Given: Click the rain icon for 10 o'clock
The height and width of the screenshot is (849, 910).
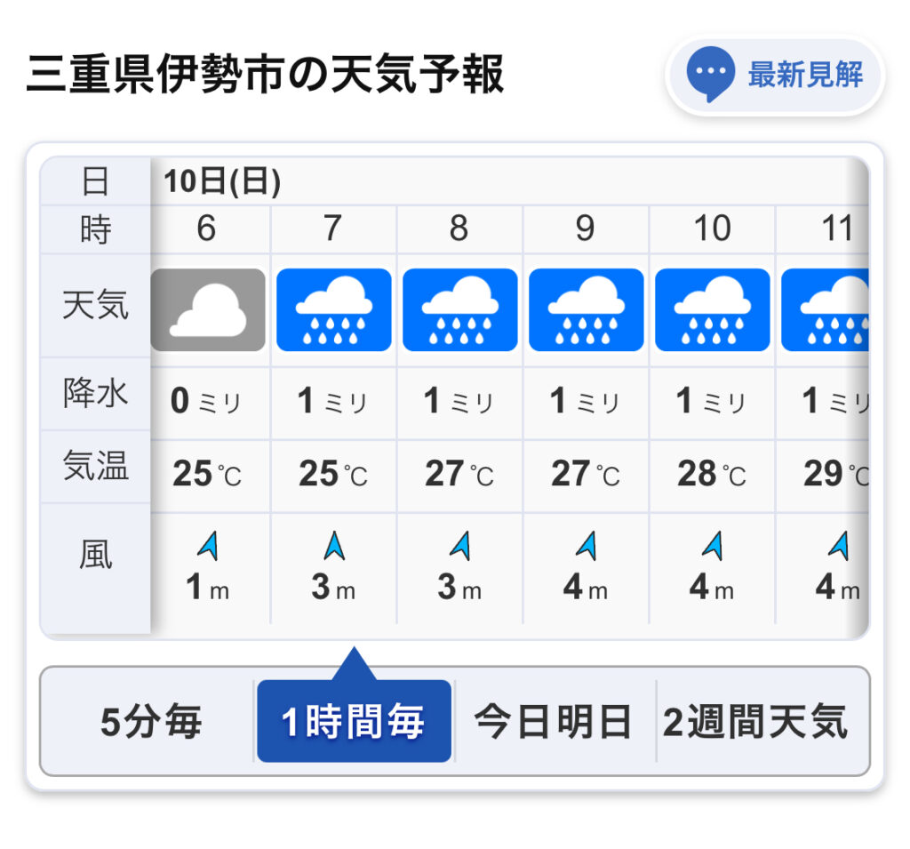Looking at the screenshot, I should [x=713, y=309].
